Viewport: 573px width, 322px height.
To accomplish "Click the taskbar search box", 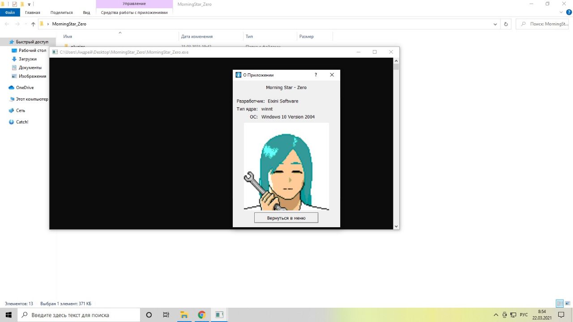I will (x=79, y=315).
